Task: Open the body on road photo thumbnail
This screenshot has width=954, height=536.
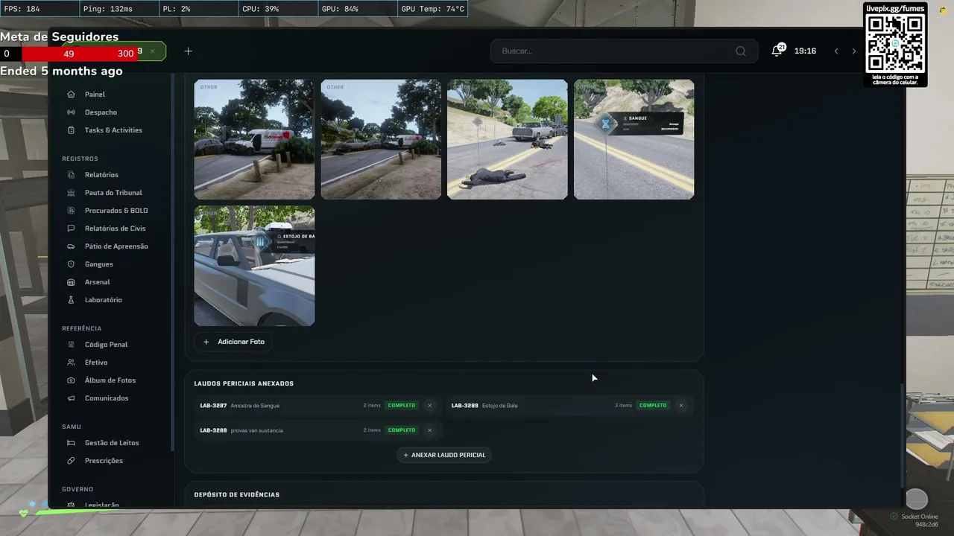Action: click(x=508, y=139)
